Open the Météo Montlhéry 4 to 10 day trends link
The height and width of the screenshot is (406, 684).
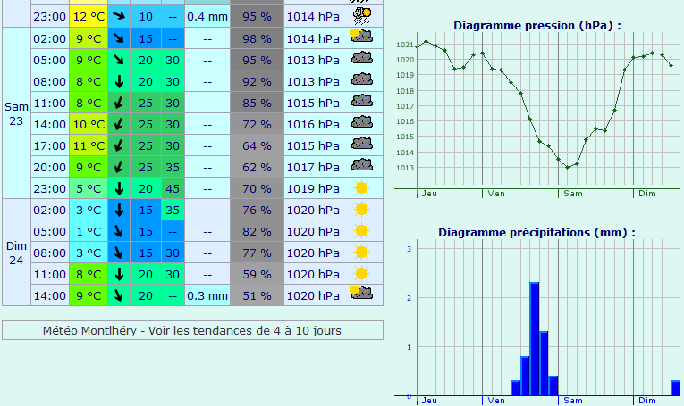192,330
